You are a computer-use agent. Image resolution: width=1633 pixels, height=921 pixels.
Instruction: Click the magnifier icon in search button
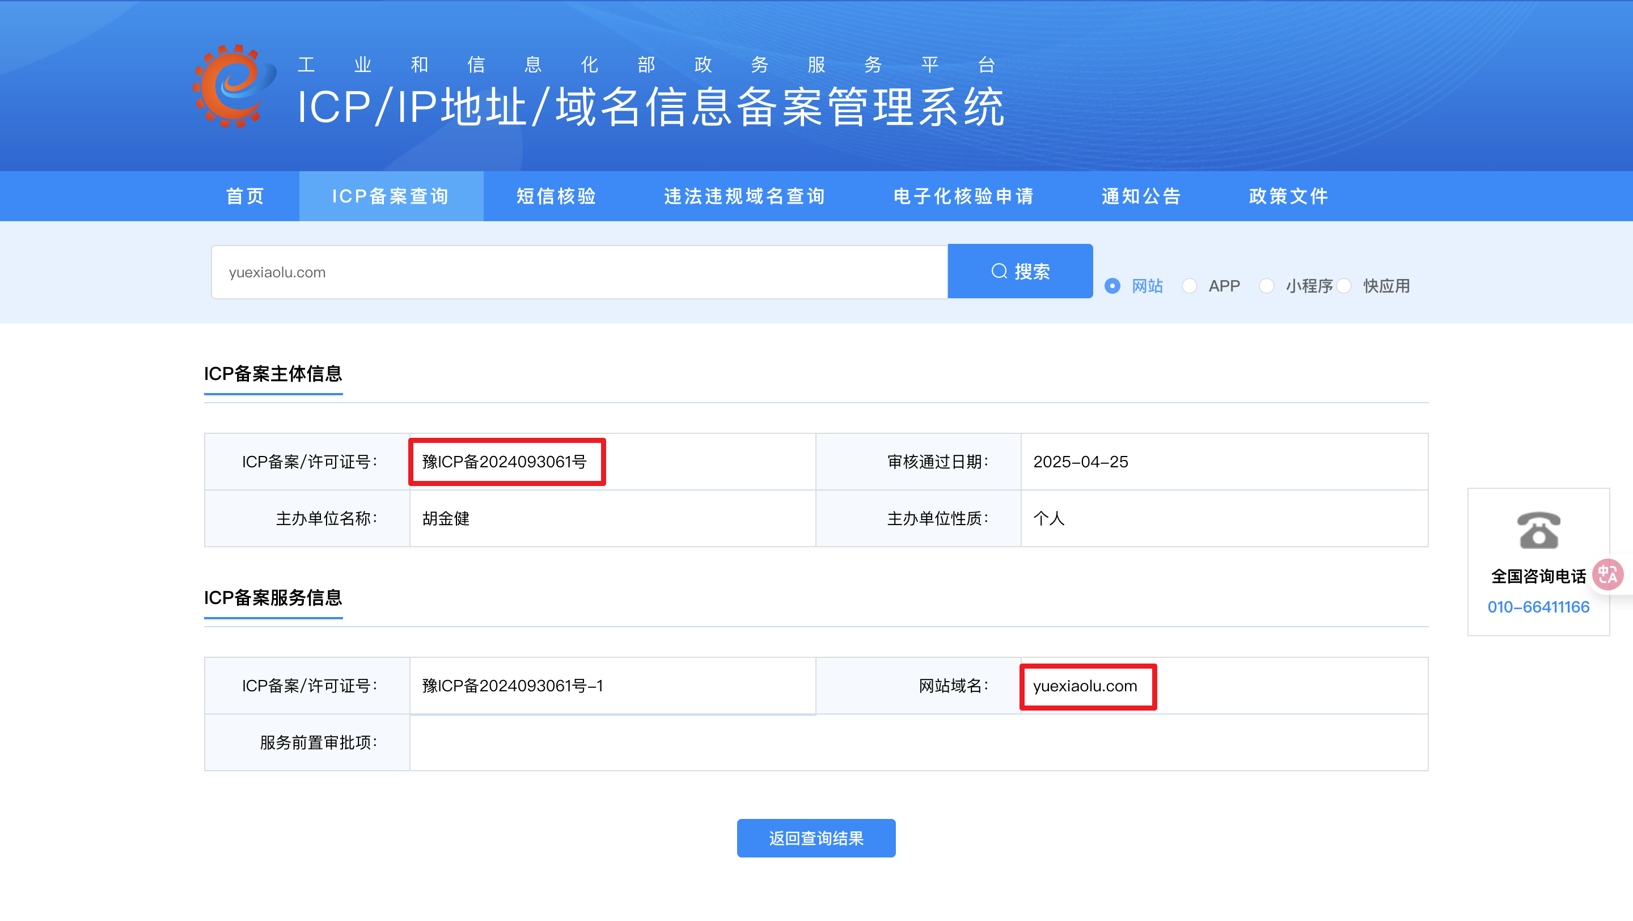tap(999, 271)
